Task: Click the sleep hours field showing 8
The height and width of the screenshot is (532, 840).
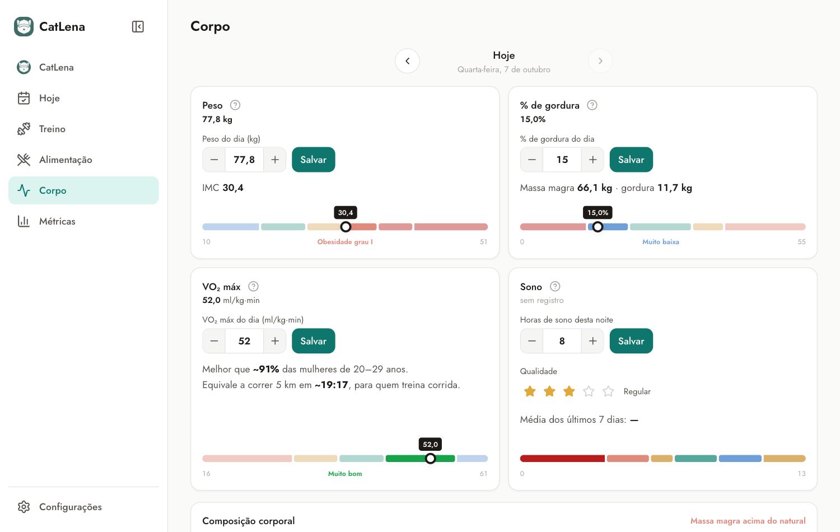Action: point(562,341)
